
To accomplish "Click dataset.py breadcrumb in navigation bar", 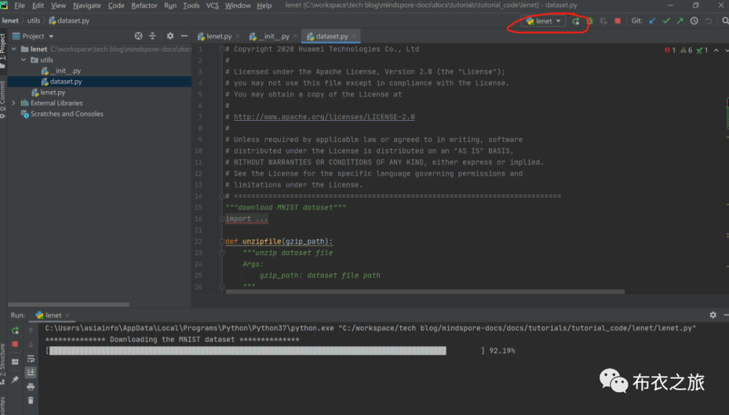I will point(70,20).
